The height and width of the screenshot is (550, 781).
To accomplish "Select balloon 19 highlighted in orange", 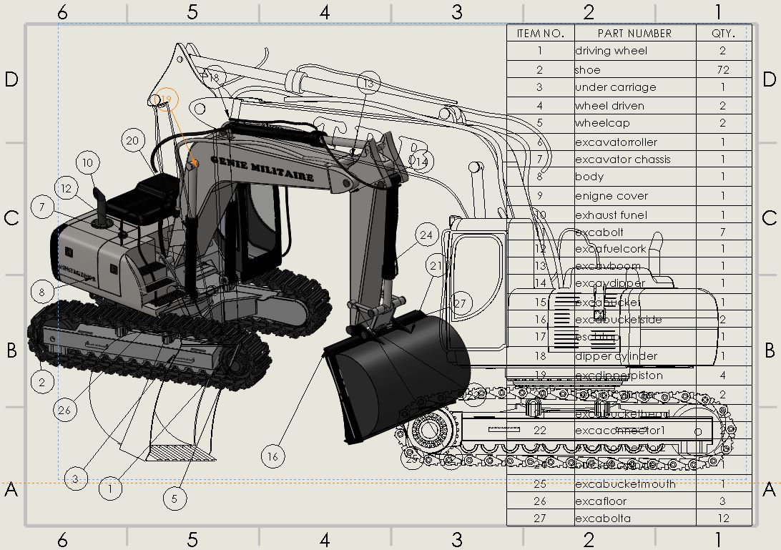I will click(x=167, y=99).
